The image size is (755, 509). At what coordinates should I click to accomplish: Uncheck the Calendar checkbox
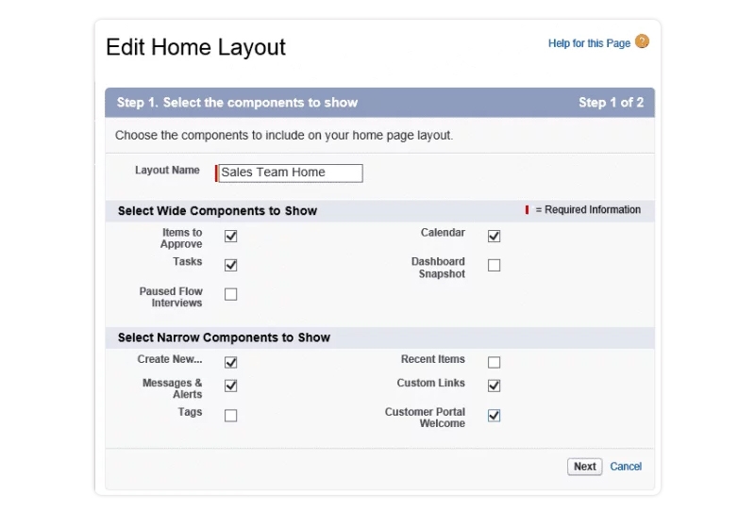494,237
